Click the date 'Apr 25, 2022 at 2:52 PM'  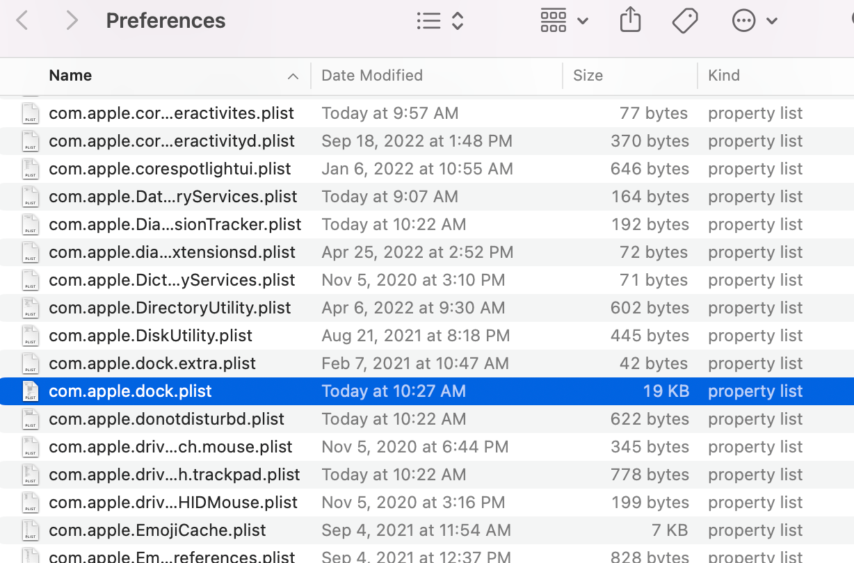tap(417, 252)
